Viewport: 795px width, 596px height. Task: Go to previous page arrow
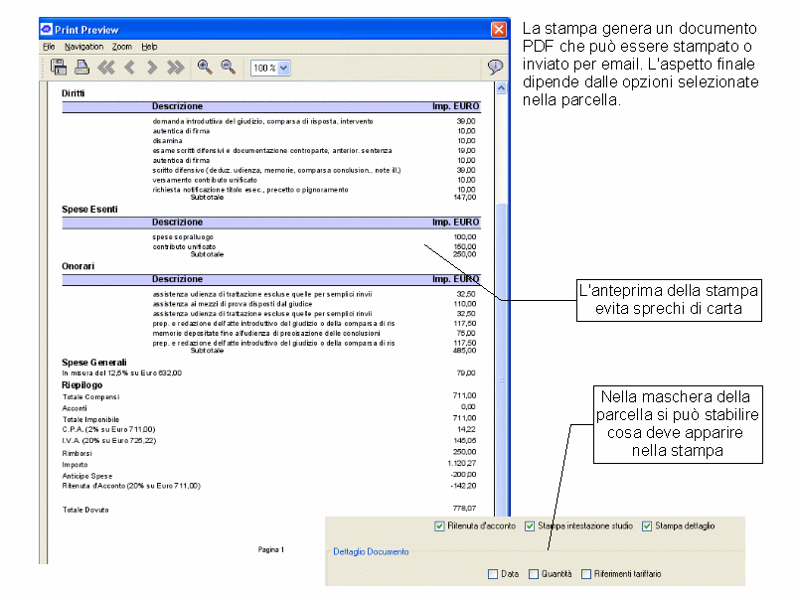[130, 68]
